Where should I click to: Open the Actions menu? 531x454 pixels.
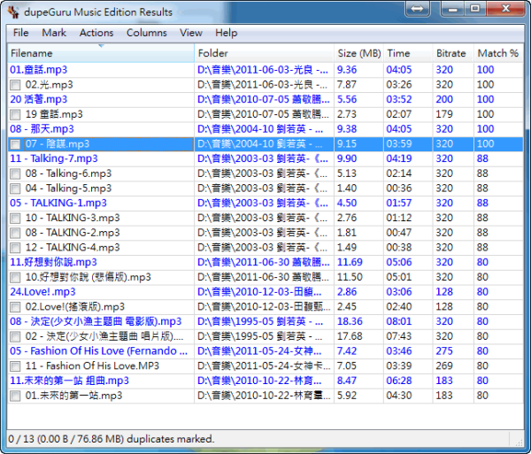click(x=96, y=33)
